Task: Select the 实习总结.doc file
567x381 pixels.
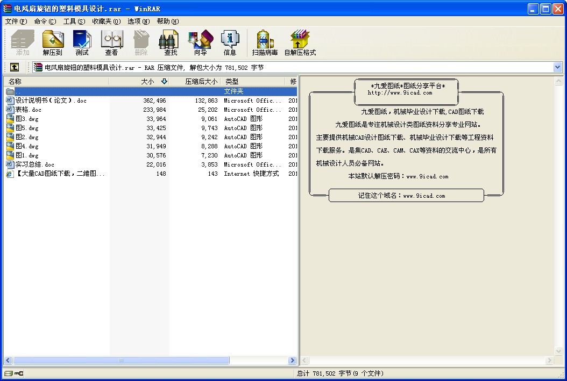Action: tap(34, 164)
